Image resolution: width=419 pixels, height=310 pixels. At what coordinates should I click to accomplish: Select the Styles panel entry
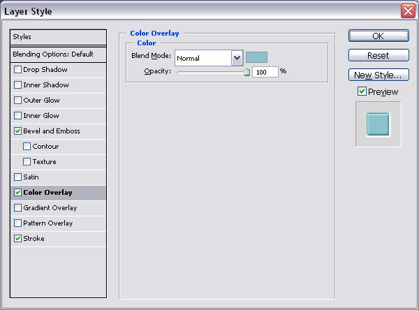click(58, 37)
